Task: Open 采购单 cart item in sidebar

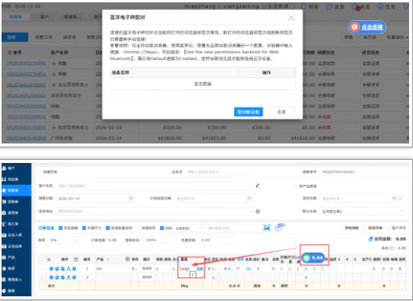Action: 16,201
